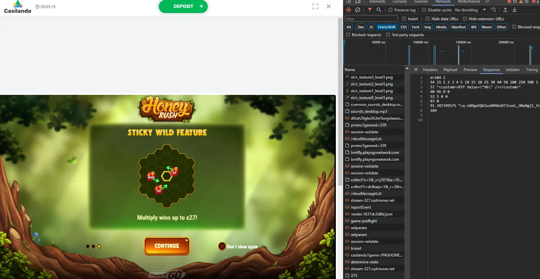Image resolution: width=540 pixels, height=279 pixels.
Task: Filter requests by CSS type
Action: click(x=404, y=27)
